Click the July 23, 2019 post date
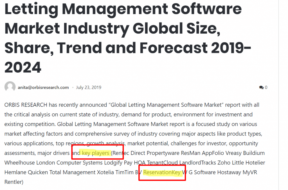Viewport: 288px width, 190px height. (89, 87)
